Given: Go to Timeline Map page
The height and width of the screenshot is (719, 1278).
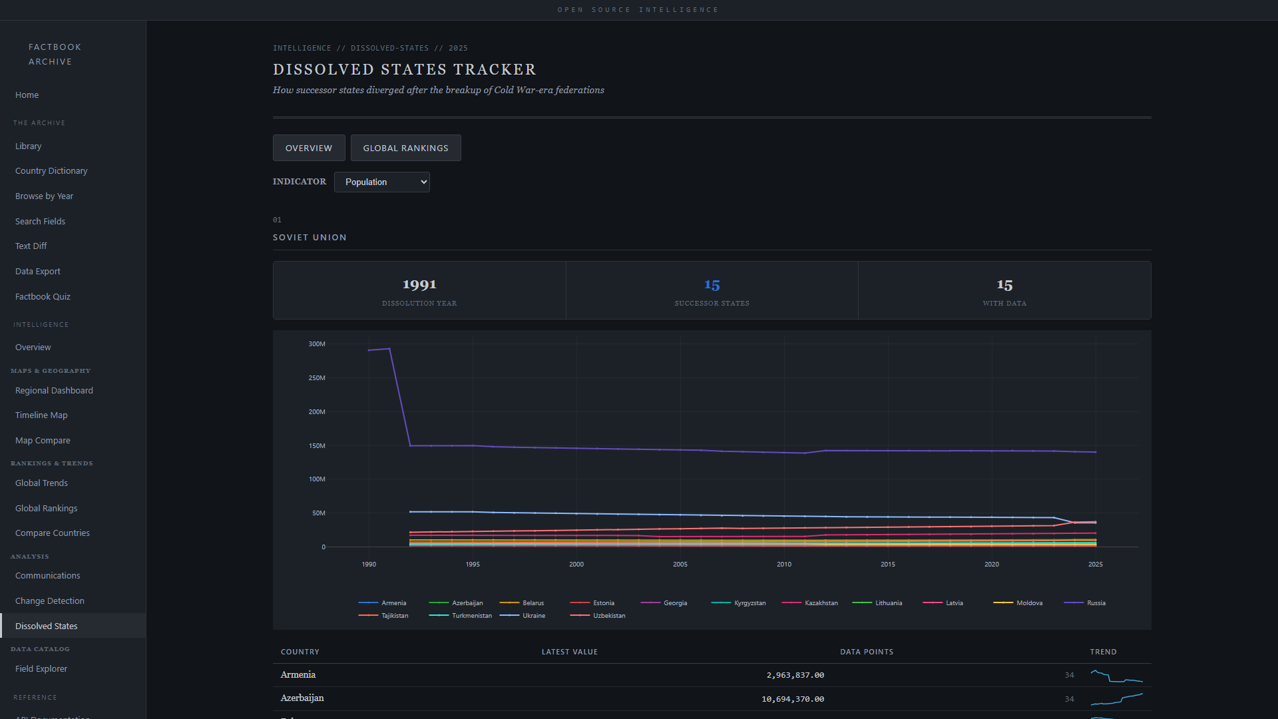Looking at the screenshot, I should [x=41, y=415].
